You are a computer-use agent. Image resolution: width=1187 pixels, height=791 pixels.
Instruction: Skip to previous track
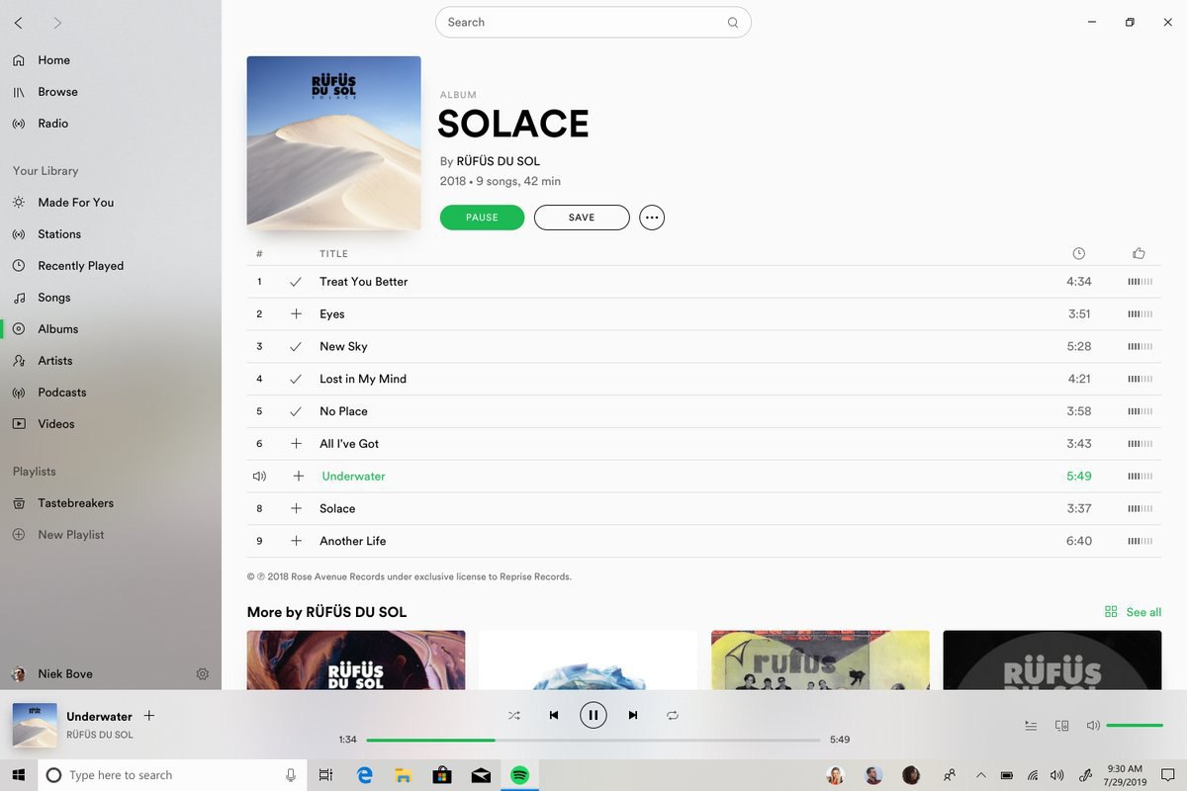coord(554,715)
